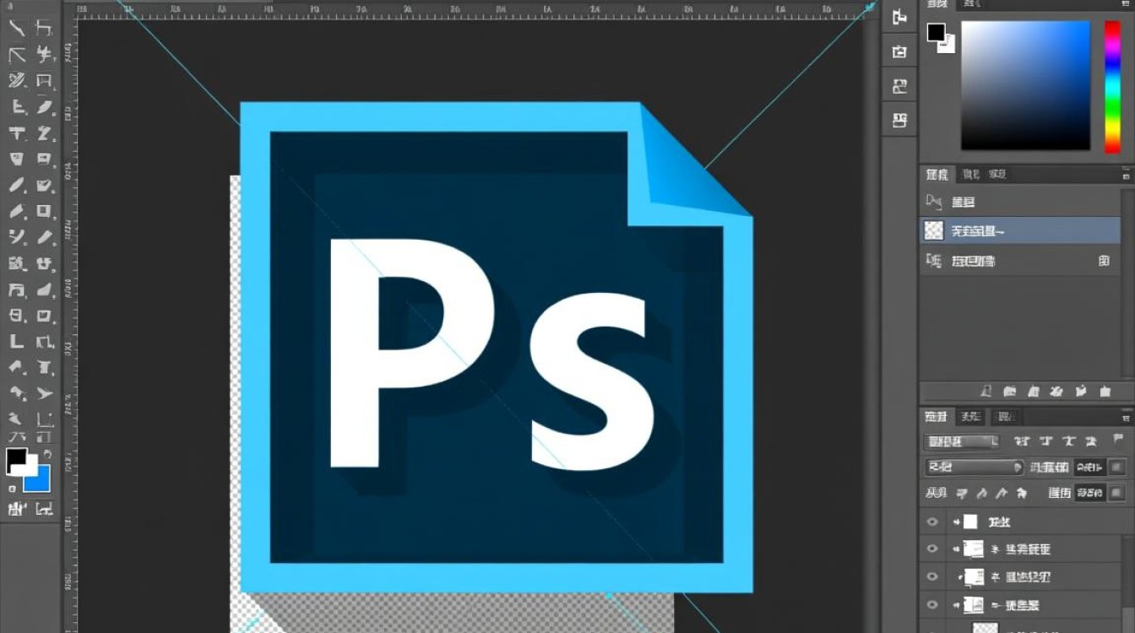Image resolution: width=1135 pixels, height=633 pixels.
Task: Select the arrowhead-shaped selection tool in tools panel
Action: coord(44,393)
